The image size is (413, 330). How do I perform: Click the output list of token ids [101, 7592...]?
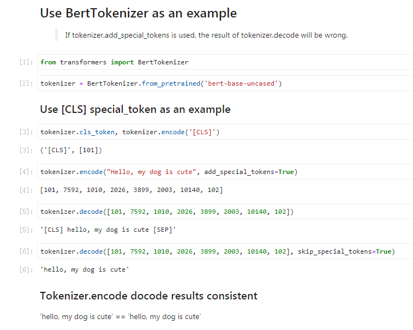(131, 190)
